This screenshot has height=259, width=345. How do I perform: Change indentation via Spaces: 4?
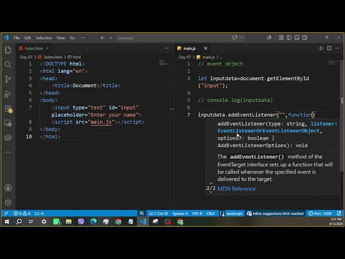pyautogui.click(x=180, y=214)
